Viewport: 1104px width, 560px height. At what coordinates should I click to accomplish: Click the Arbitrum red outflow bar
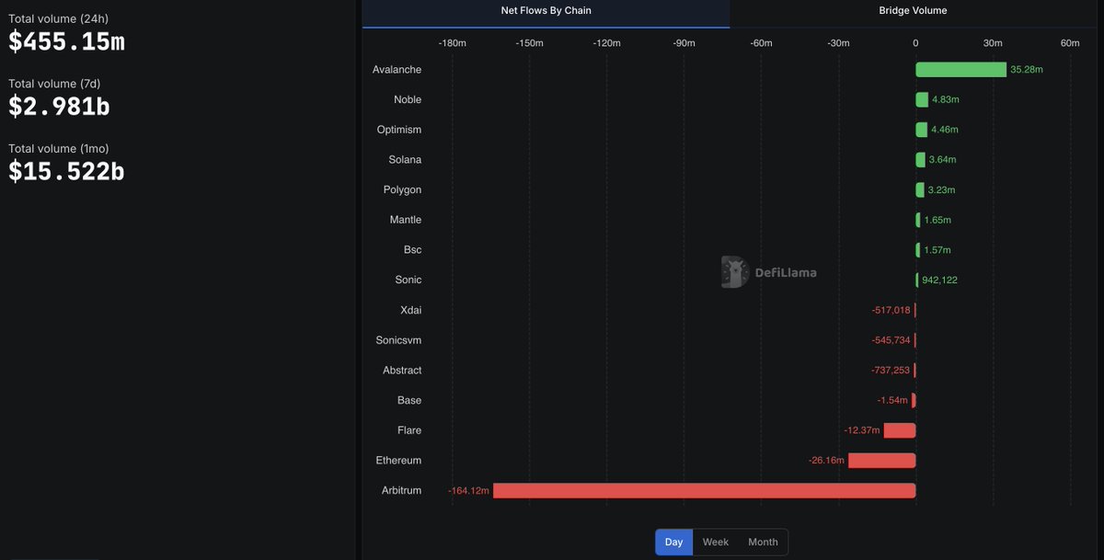coord(704,491)
